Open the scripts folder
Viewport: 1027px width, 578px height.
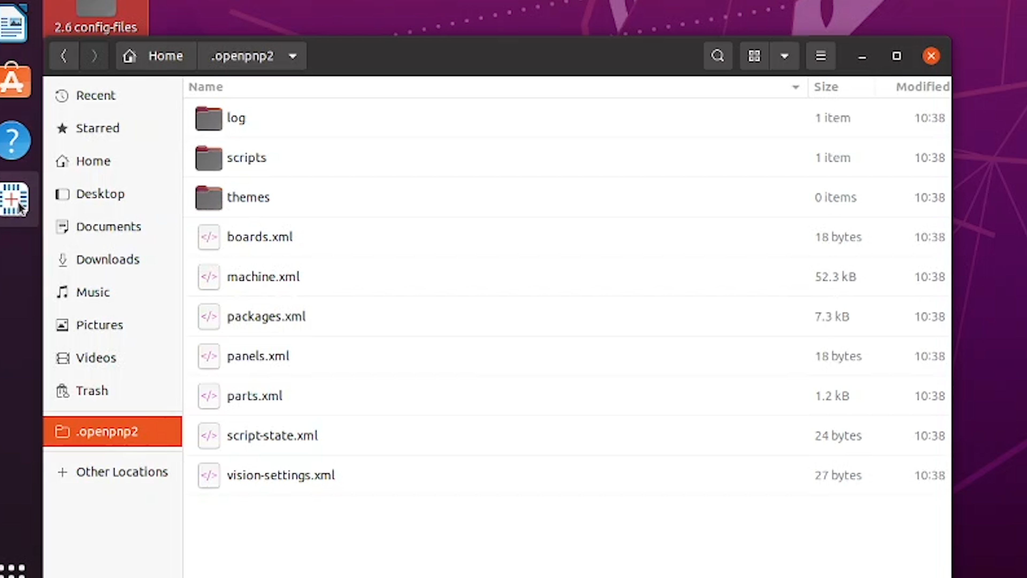[x=246, y=158]
